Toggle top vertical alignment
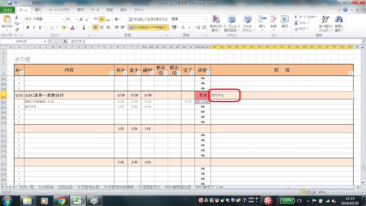366x206 pixels. [x=95, y=19]
